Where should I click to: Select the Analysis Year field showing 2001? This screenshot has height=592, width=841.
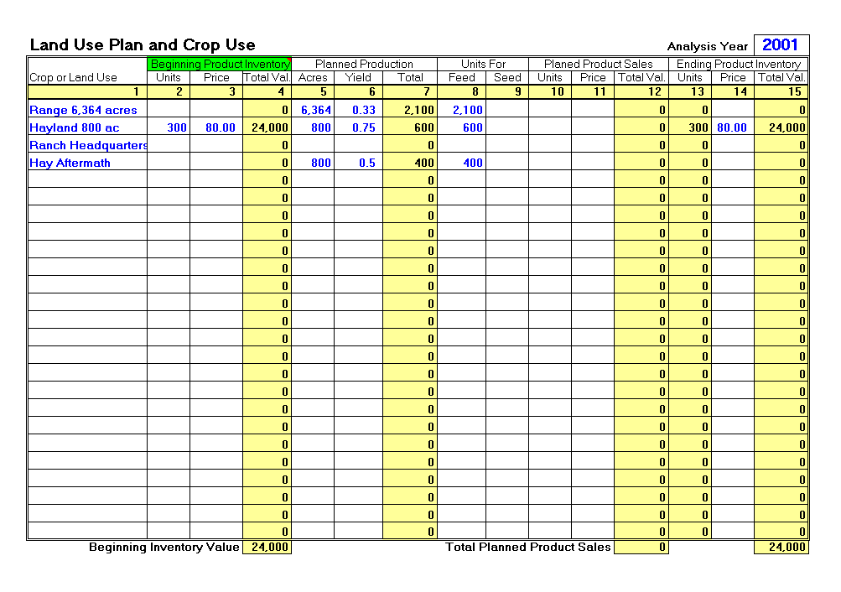[x=783, y=44]
